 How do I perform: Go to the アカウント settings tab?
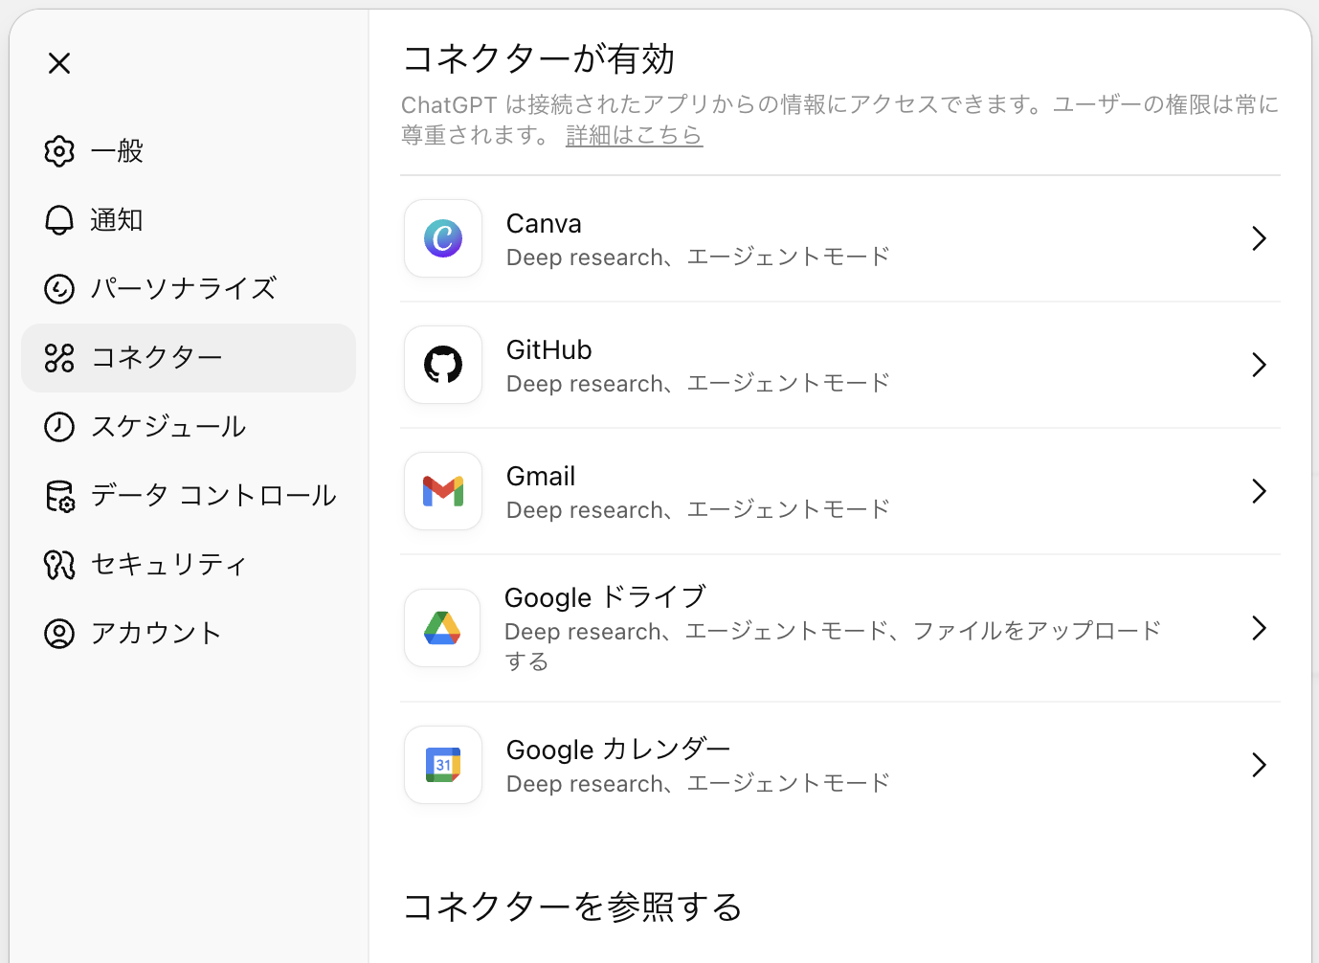pos(156,634)
